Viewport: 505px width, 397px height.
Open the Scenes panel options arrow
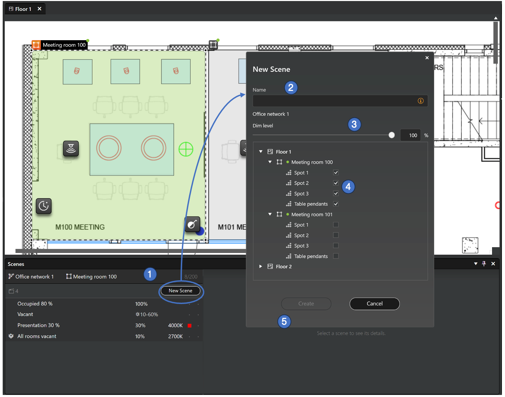tap(476, 264)
